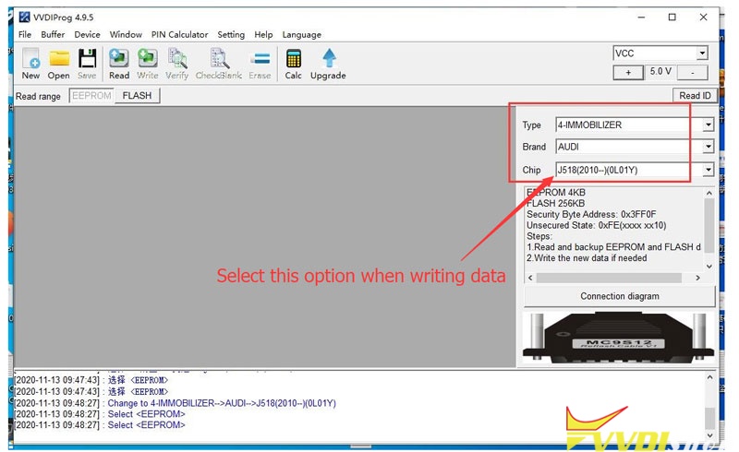
Task: Select the FLASH read range option
Action: pyautogui.click(x=137, y=96)
